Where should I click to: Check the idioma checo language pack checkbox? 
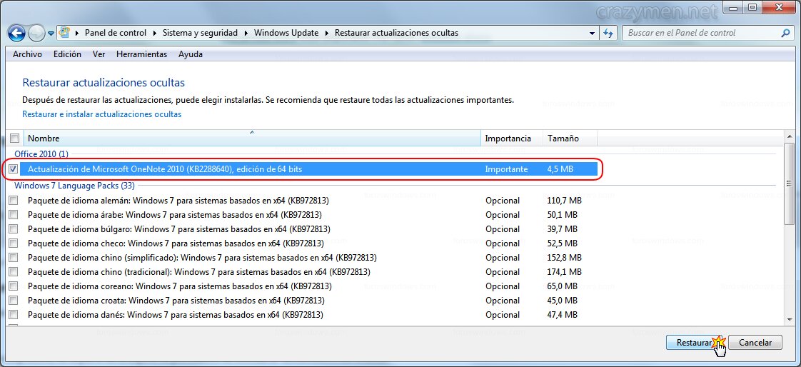coord(14,243)
